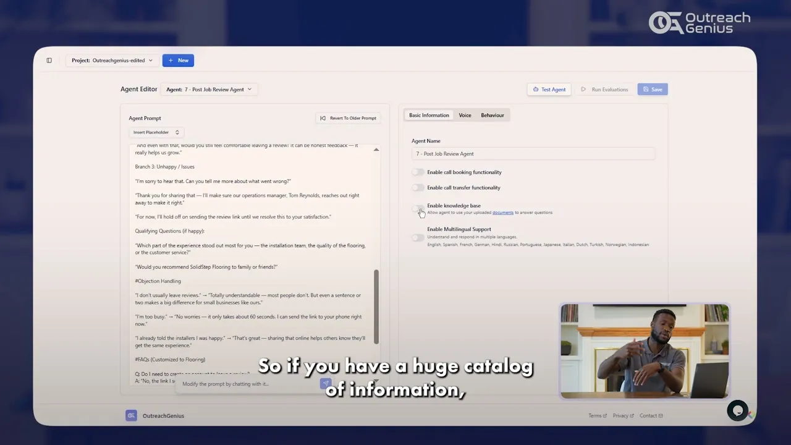Toggle Enable knowledge base switch
791x445 pixels.
coord(418,208)
